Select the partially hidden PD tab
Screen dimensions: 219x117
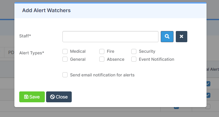tap(11, 52)
